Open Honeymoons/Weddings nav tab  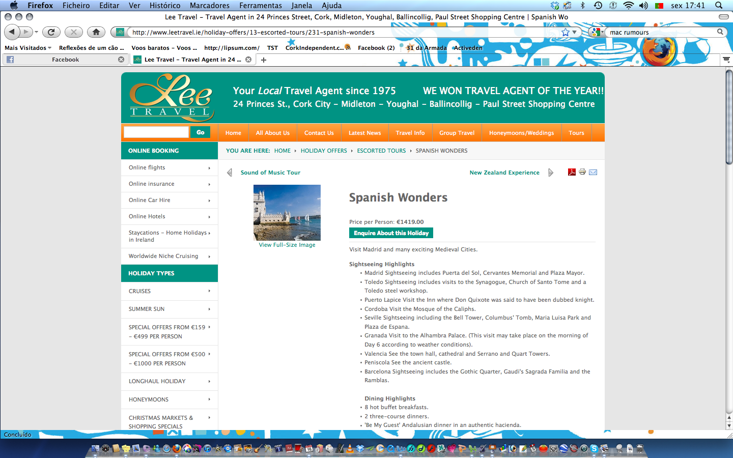tap(521, 133)
